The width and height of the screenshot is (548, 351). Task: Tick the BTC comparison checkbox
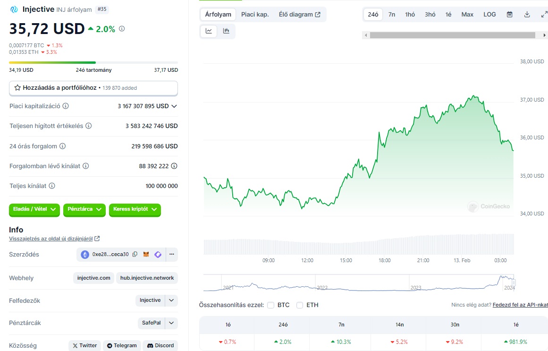coord(270,305)
